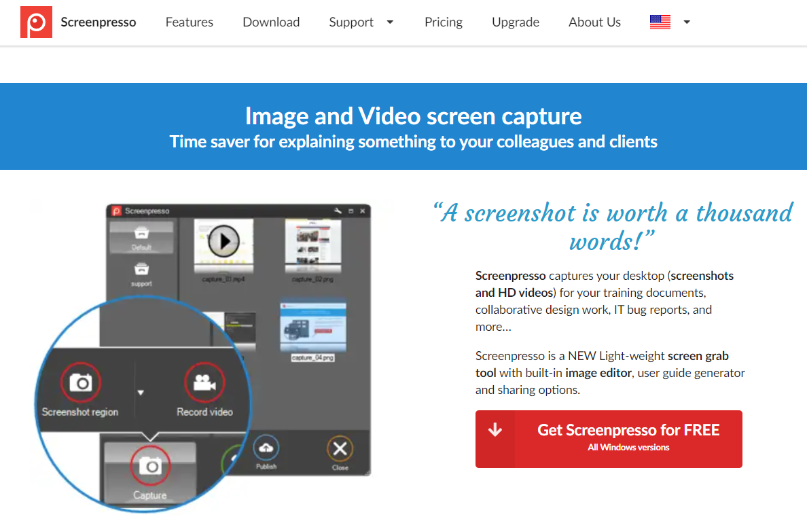
Task: Click the red Screenpresso logo icon
Action: pos(36,22)
